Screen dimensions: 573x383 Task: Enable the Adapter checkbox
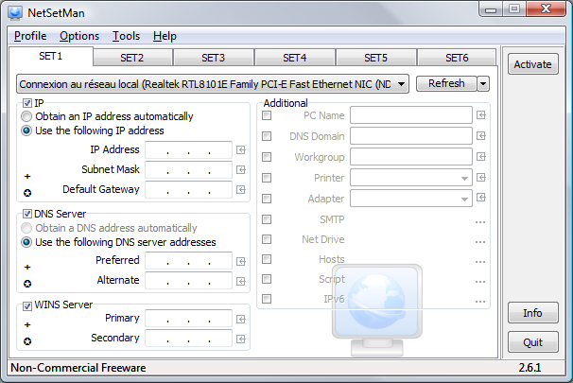(267, 199)
